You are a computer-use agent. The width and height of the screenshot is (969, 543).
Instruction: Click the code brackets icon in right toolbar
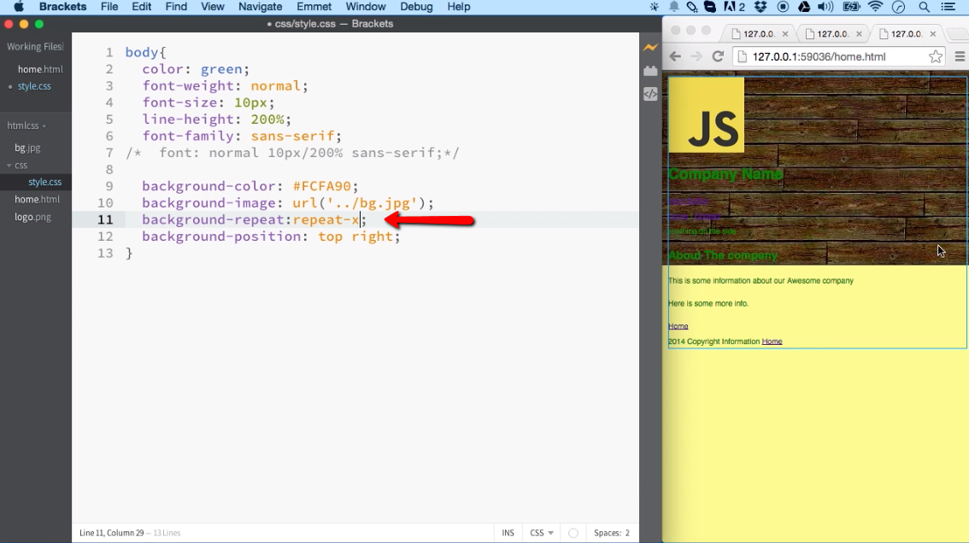click(x=650, y=94)
